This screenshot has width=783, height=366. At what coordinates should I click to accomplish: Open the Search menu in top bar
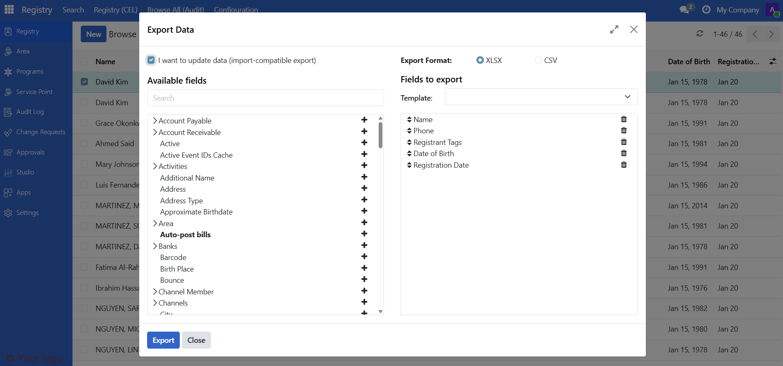tap(73, 10)
